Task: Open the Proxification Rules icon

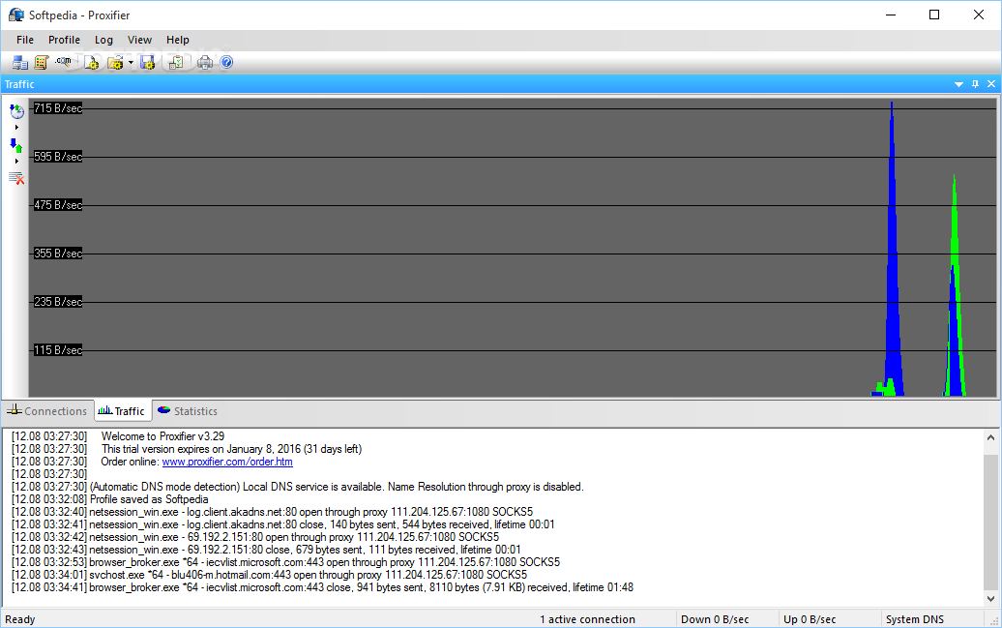Action: 41,62
